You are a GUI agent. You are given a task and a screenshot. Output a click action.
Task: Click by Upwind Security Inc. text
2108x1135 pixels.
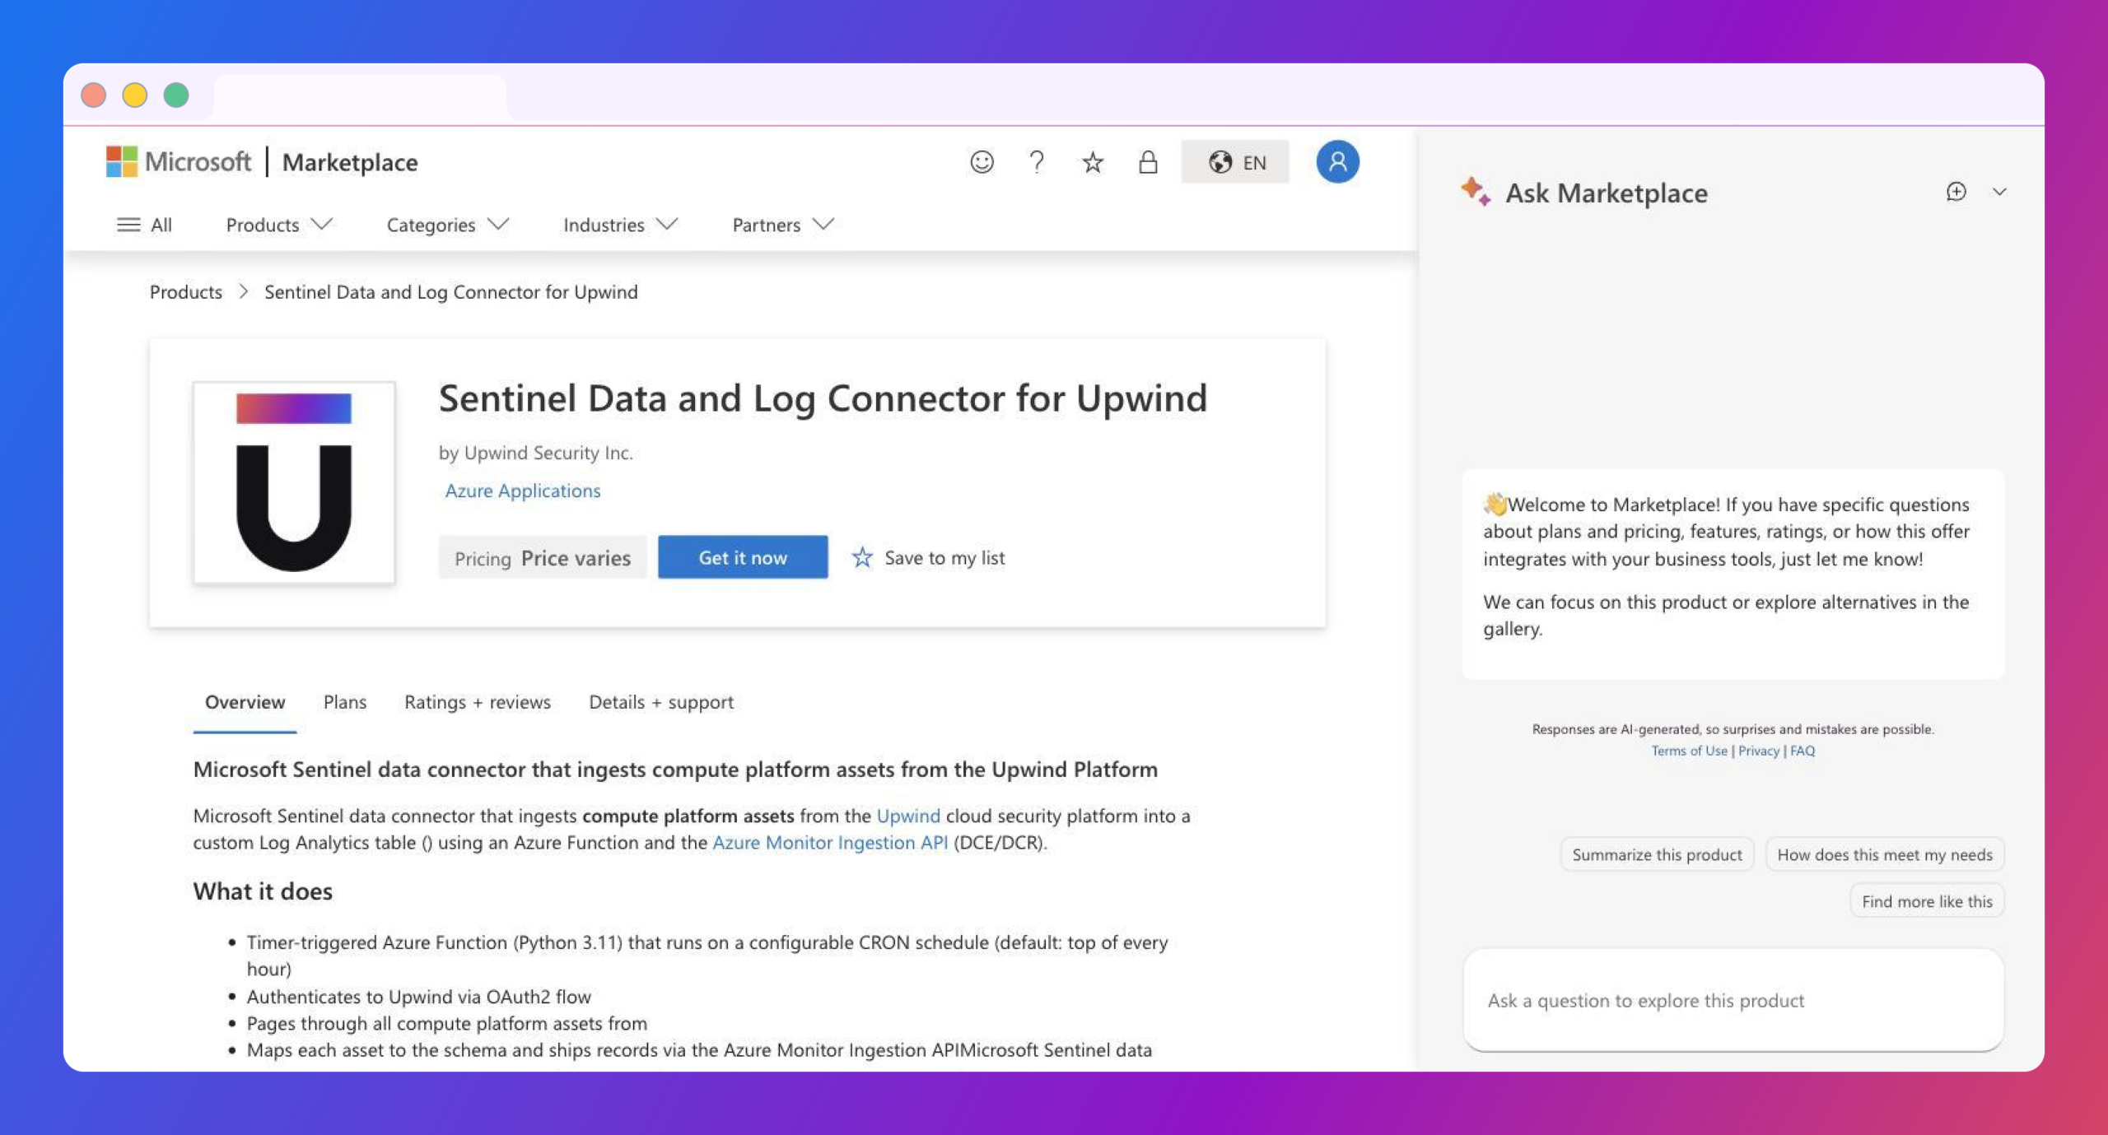pos(535,453)
